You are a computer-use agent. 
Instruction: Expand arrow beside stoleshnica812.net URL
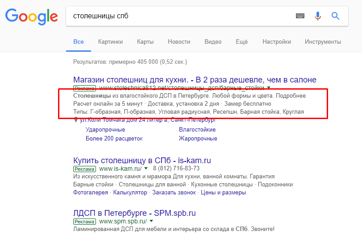click(269, 88)
